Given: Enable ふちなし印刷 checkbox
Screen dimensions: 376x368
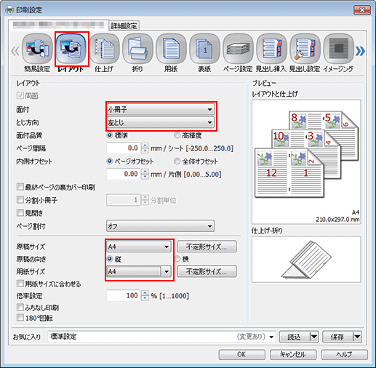Looking at the screenshot, I should tap(20, 308).
